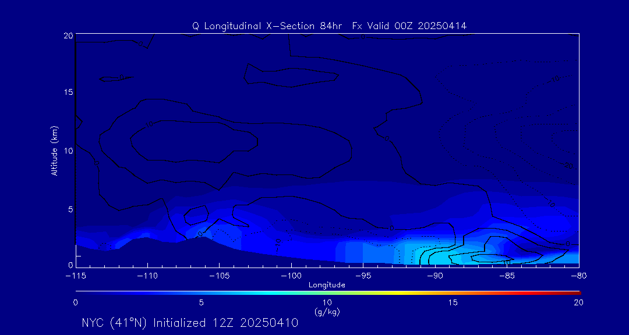Select the longitude tick label -85
Image resolution: width=629 pixels, height=335 pixels.
coord(507,276)
